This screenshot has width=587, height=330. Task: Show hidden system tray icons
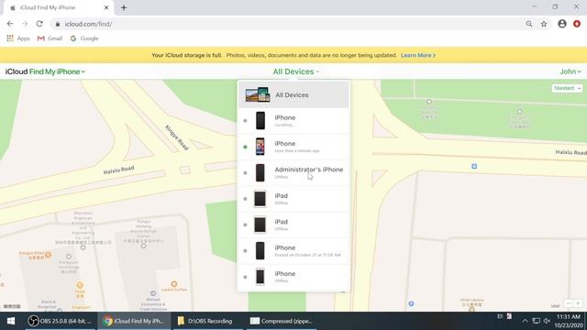click(x=525, y=321)
